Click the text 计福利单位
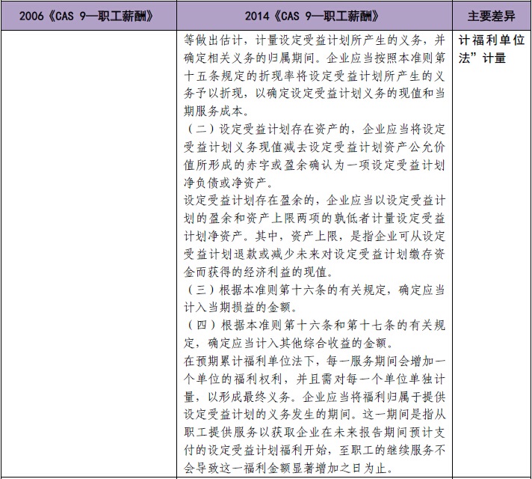This screenshot has height=479, width=532. coord(492,40)
